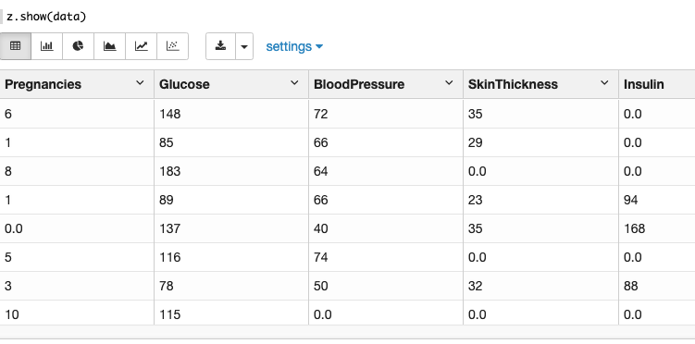
Task: Select the Insulin cell with value 168
Action: [657, 228]
